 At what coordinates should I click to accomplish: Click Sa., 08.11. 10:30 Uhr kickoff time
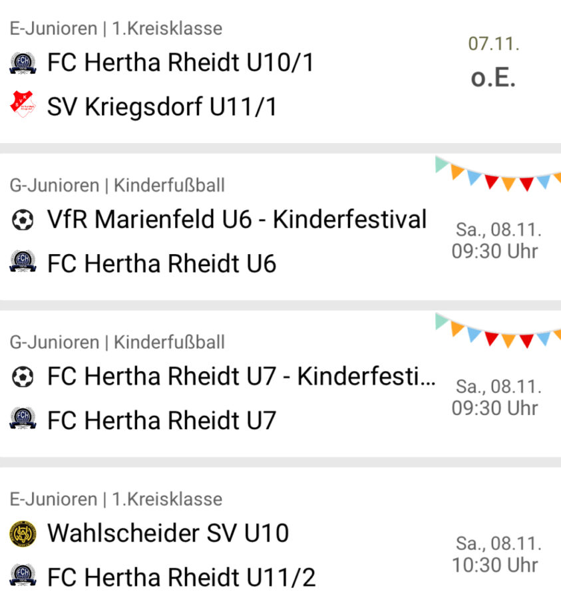tap(496, 554)
